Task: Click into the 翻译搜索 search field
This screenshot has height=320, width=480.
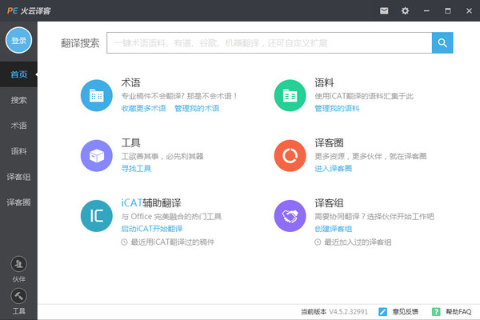Action: pyautogui.click(x=268, y=42)
